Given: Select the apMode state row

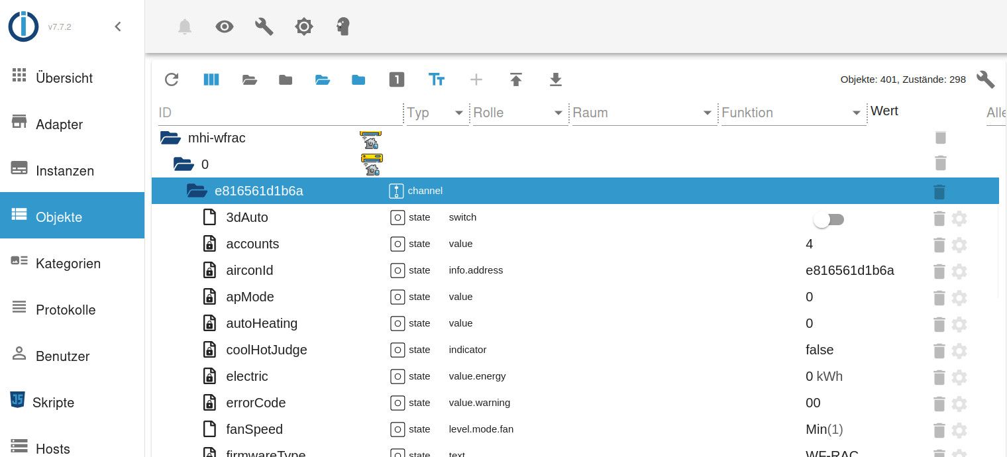Looking at the screenshot, I should coord(575,297).
